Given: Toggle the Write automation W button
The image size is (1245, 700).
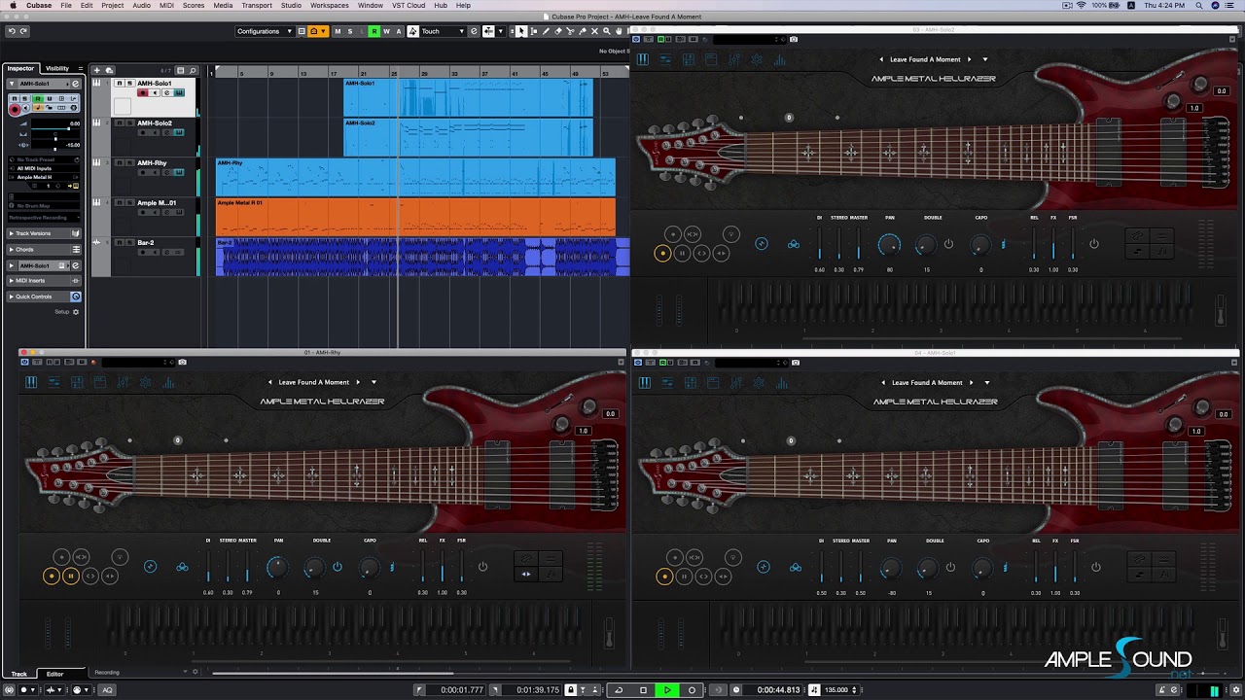Looking at the screenshot, I should pyautogui.click(x=386, y=31).
